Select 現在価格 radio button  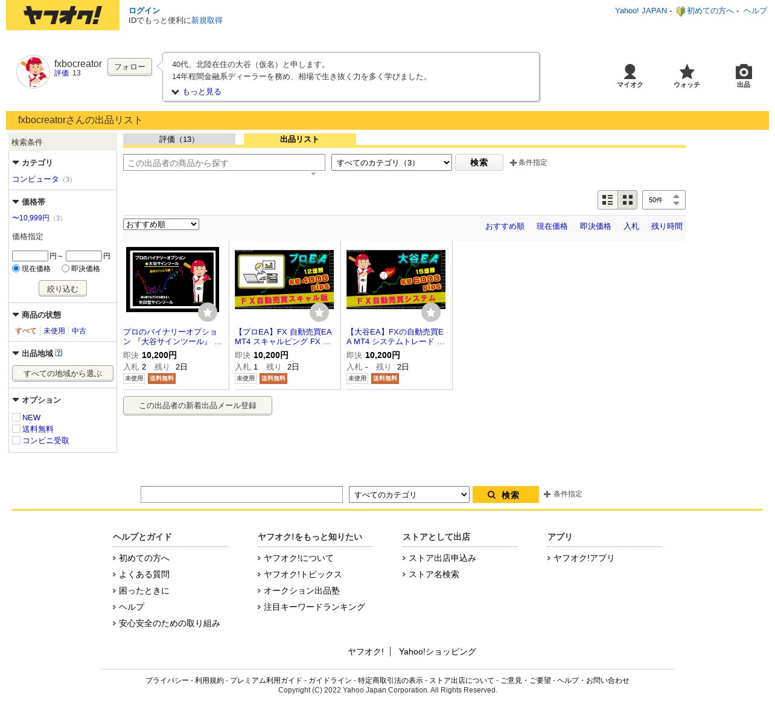click(16, 268)
